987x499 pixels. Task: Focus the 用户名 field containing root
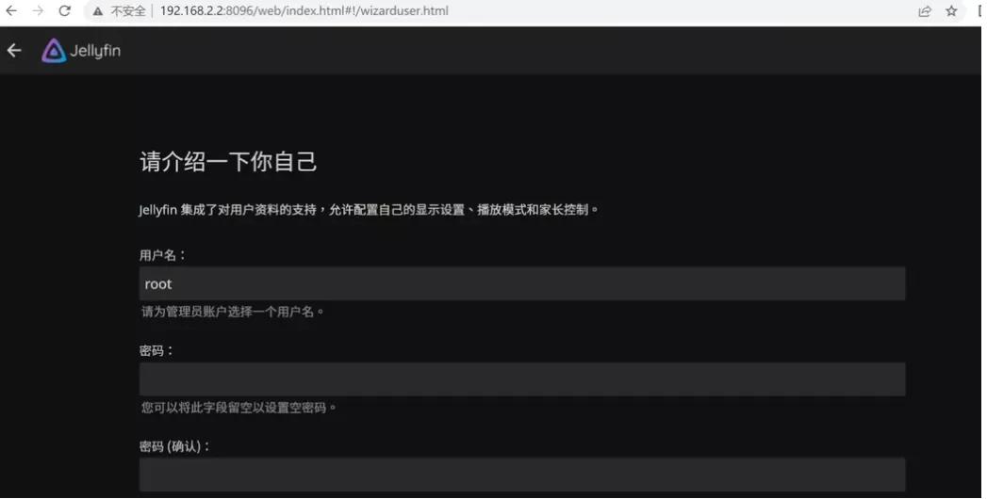(522, 283)
